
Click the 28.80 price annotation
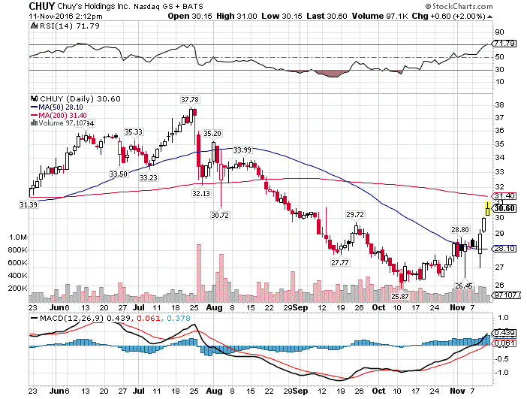(460, 229)
